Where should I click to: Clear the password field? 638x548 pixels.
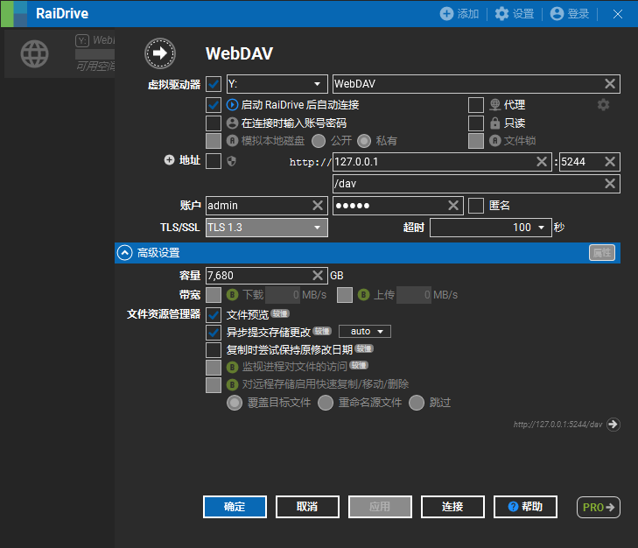[453, 205]
